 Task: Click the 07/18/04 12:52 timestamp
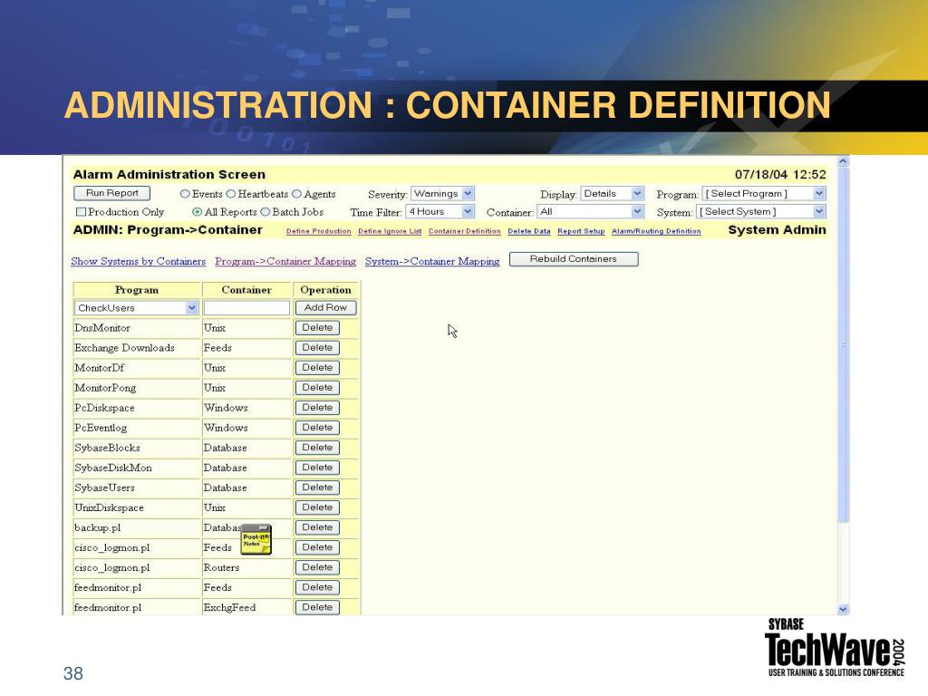pos(780,175)
